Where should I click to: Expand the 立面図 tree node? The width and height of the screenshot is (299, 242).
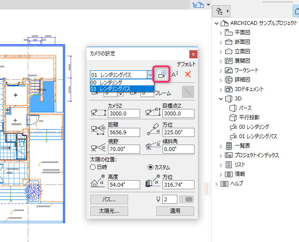tap(221, 52)
